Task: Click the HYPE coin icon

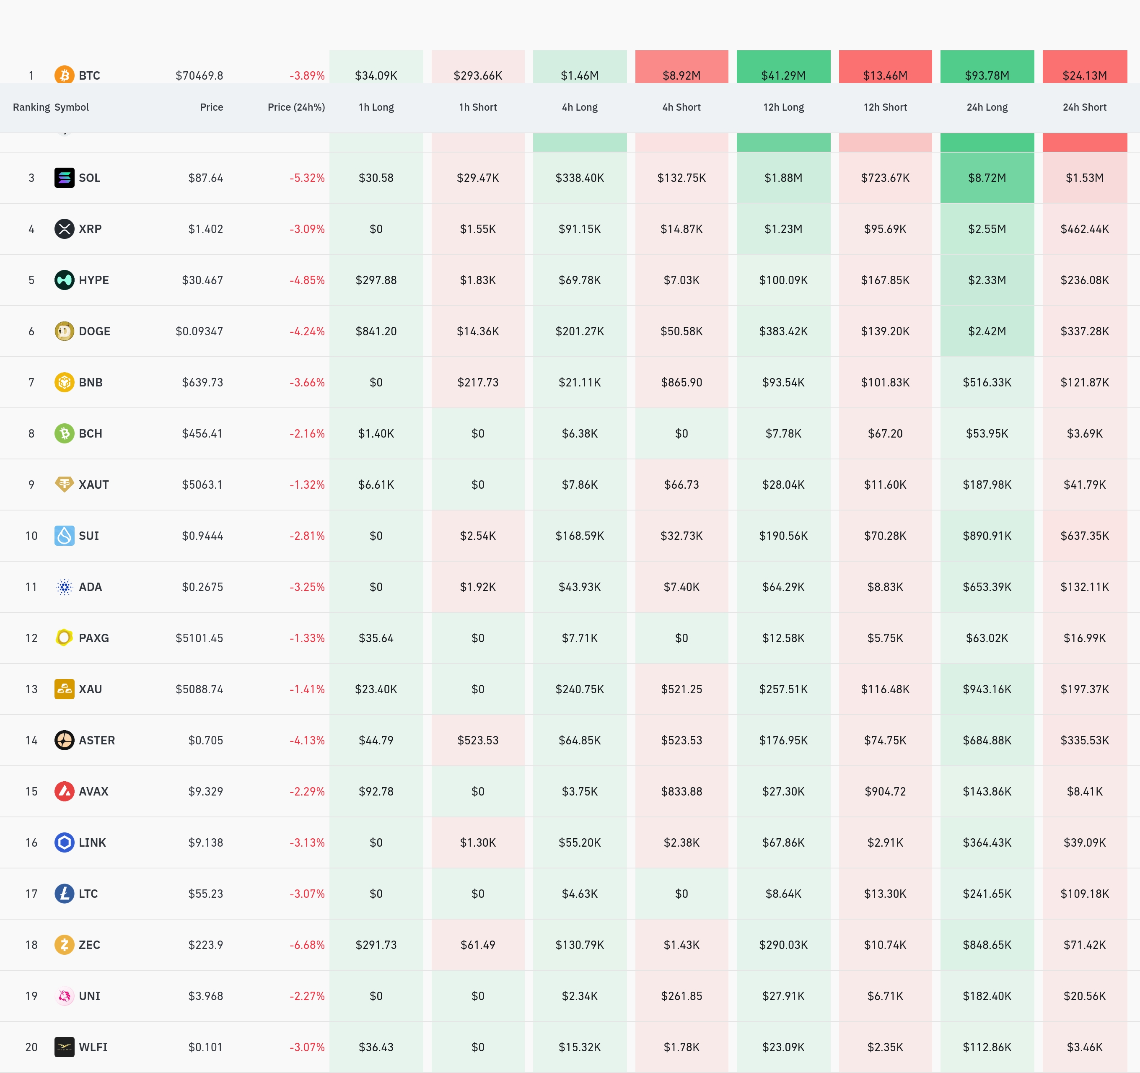Action: (x=64, y=280)
